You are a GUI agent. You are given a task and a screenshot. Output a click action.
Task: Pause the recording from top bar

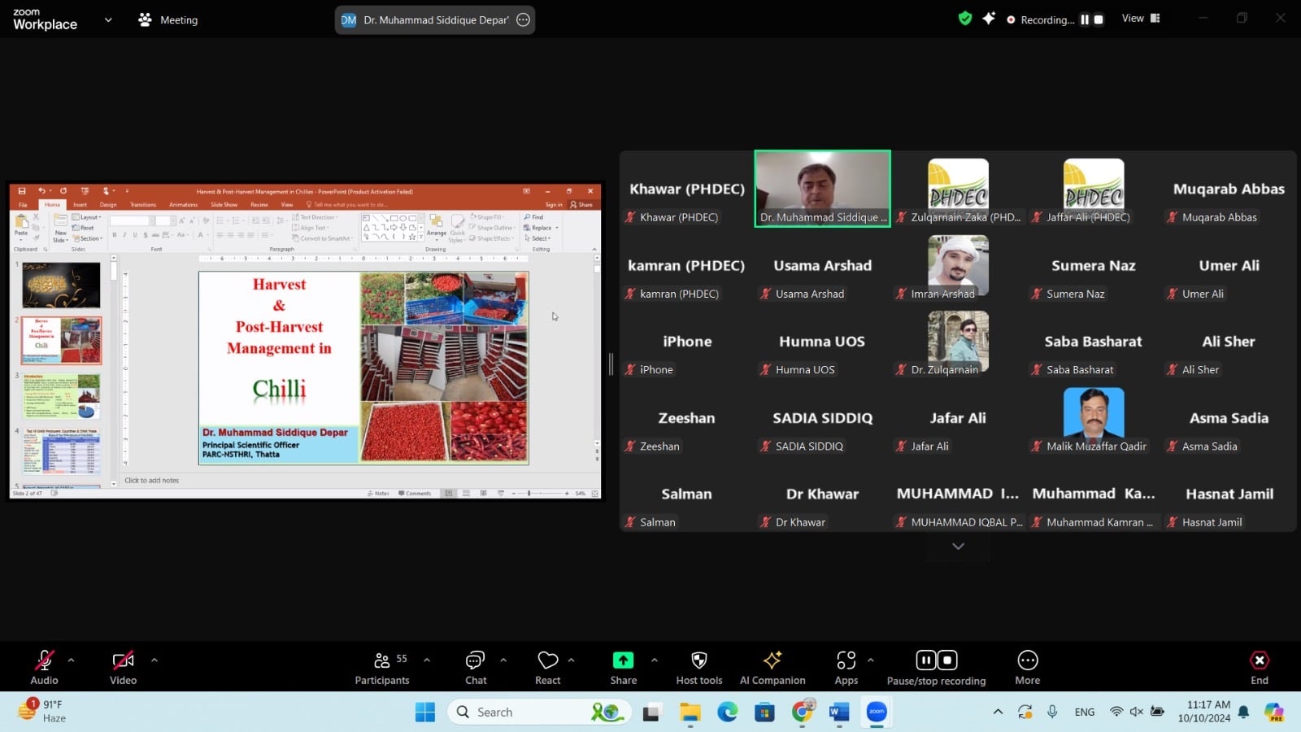tap(1084, 20)
